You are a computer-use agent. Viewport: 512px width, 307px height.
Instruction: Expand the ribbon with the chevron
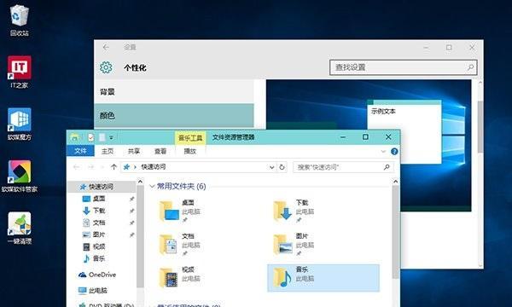point(383,152)
